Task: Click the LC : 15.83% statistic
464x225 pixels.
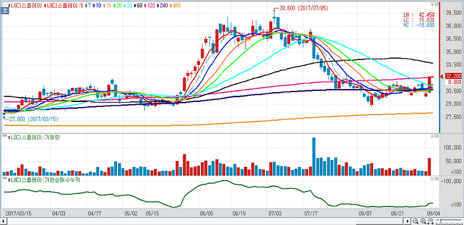Action: [419, 20]
